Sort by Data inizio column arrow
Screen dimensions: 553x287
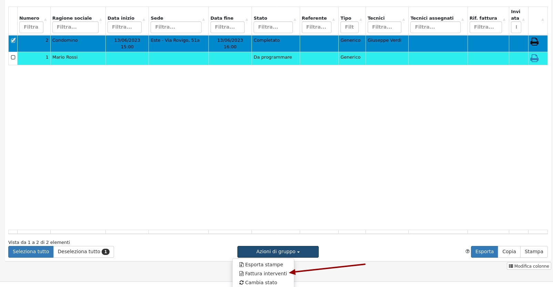[x=144, y=19]
